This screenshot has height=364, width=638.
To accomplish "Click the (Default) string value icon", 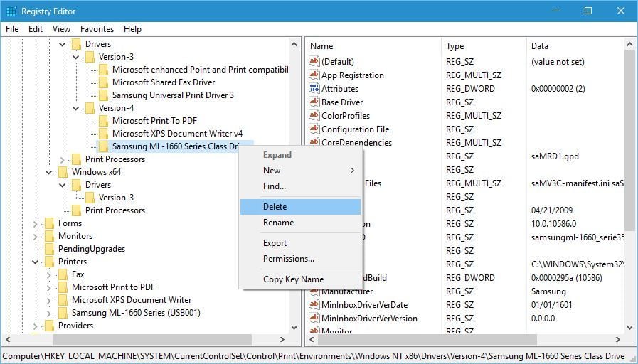I will click(x=314, y=61).
